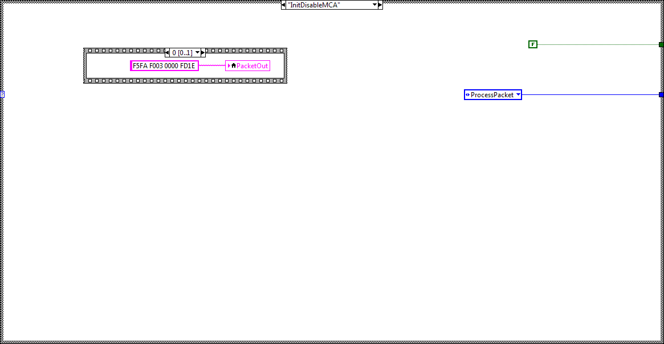This screenshot has height=344, width=664.
Task: Click the blue terminal on the left edge
Action: tap(2, 94)
